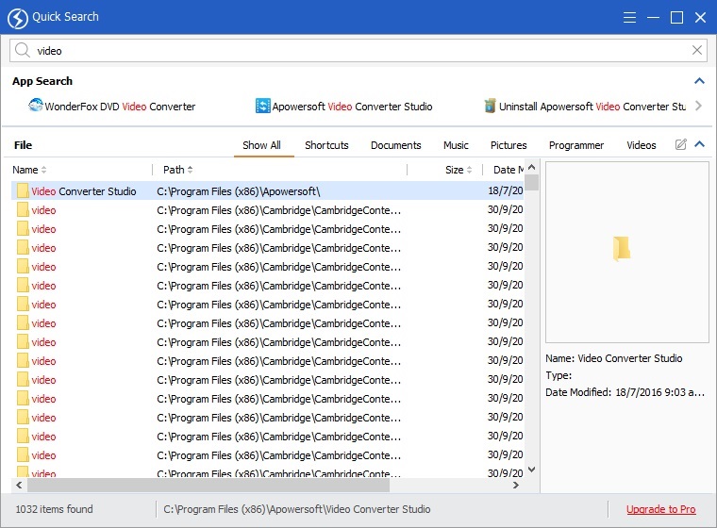
Task: Collapse the File section
Action: (699, 144)
